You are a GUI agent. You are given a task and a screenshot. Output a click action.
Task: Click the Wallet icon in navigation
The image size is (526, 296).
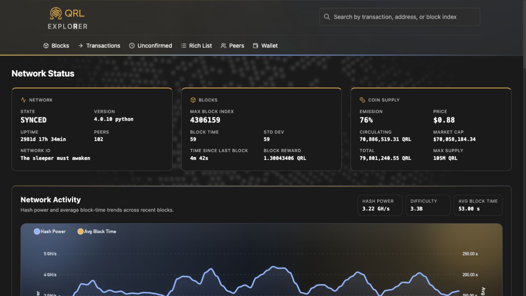pos(256,46)
